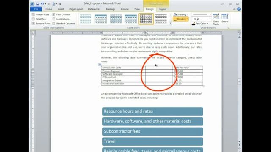Open the Shading dropdown arrow
Image resolution: width=271 pixels, height=152 pixels.
tap(188, 14)
